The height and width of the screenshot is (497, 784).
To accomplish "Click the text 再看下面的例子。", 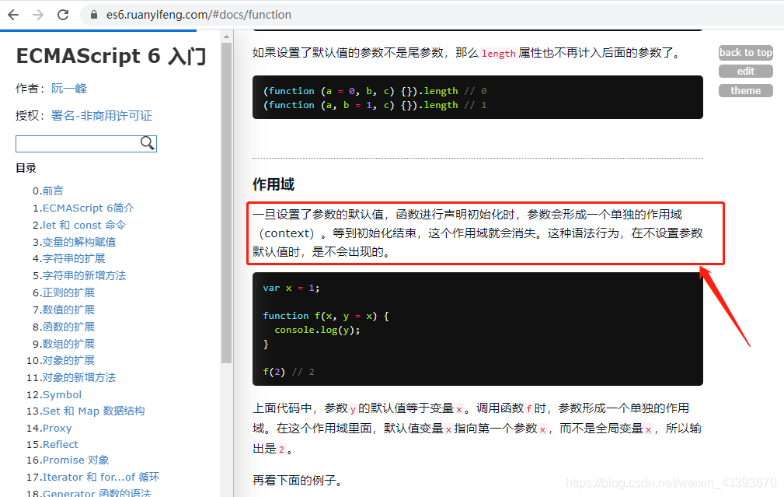I will [298, 481].
